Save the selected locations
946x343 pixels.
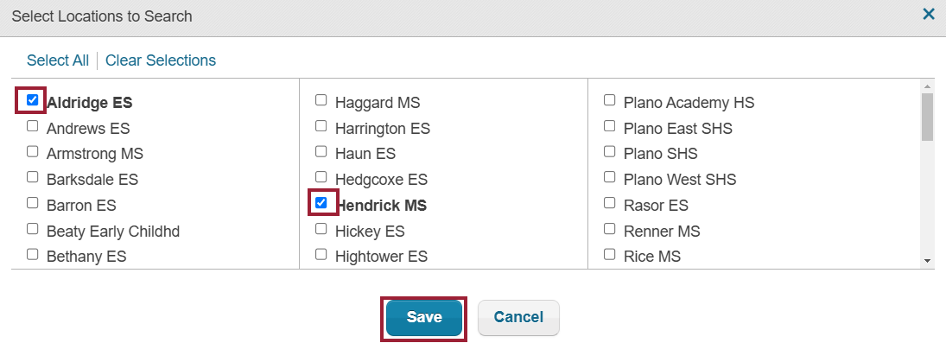pos(424,318)
